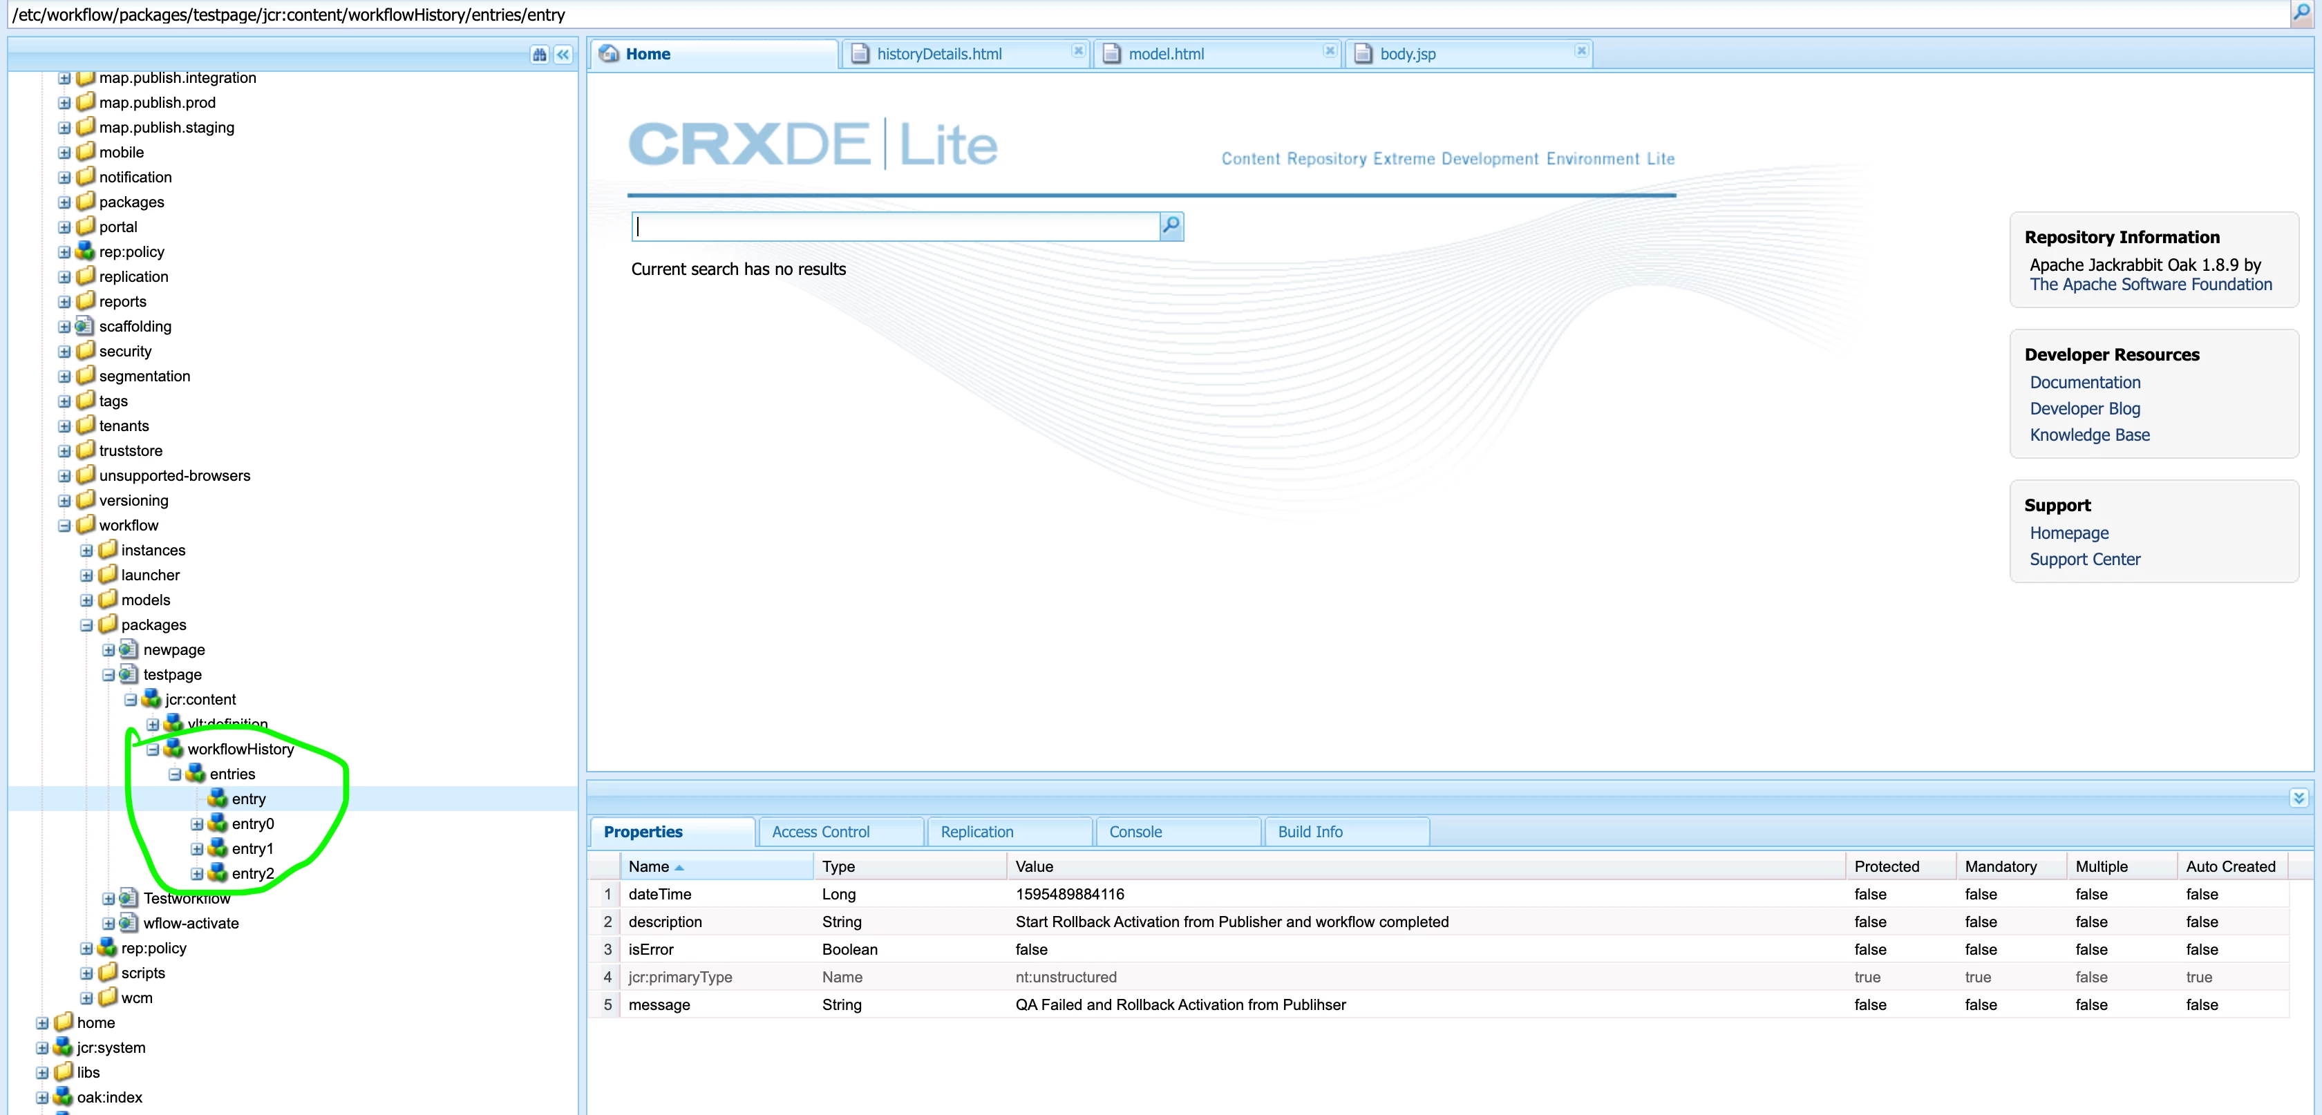Collapse the workflowHistory node
This screenshot has height=1115, width=2322.
(152, 749)
